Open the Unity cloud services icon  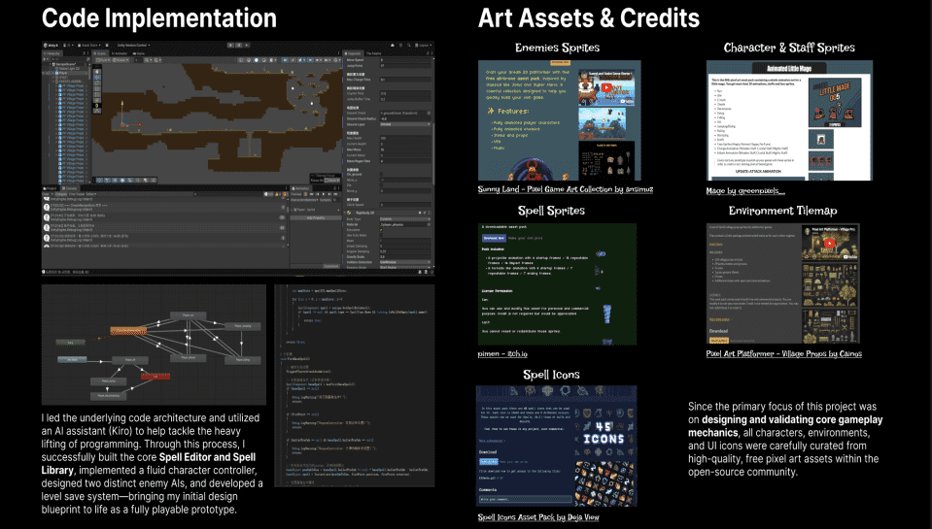click(393, 45)
